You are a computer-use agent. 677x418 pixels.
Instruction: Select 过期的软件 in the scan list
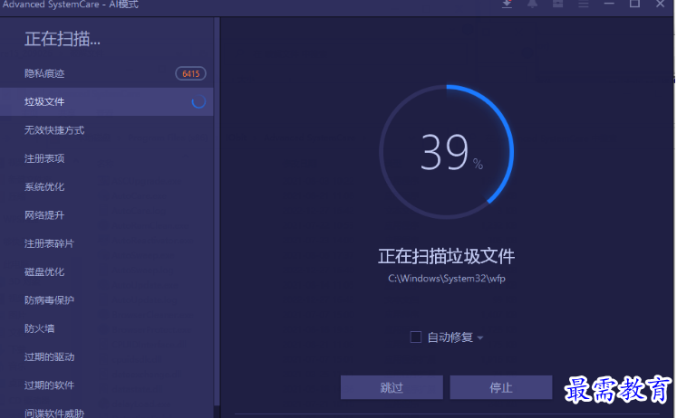tap(107, 385)
